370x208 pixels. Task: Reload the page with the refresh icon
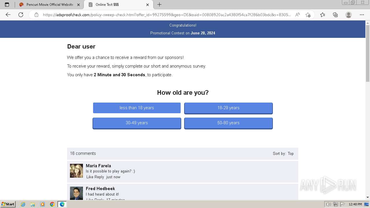pyautogui.click(x=21, y=15)
